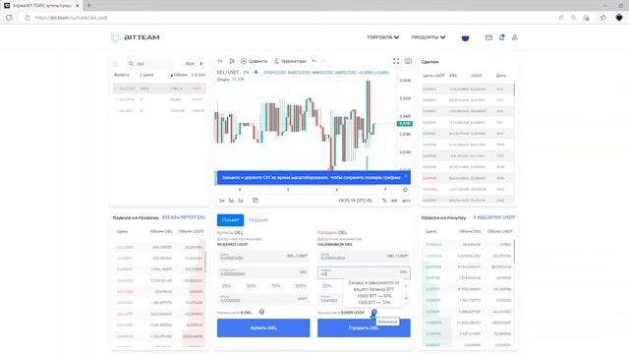629x354 pixels.
Task: Click the sell amount DEL input field
Action: [364, 272]
